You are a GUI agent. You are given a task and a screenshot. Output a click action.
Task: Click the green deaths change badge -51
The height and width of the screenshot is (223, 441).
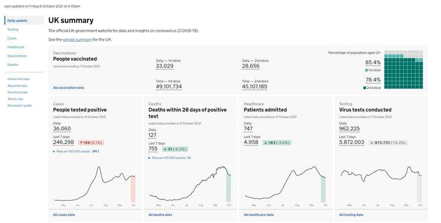(x=175, y=149)
